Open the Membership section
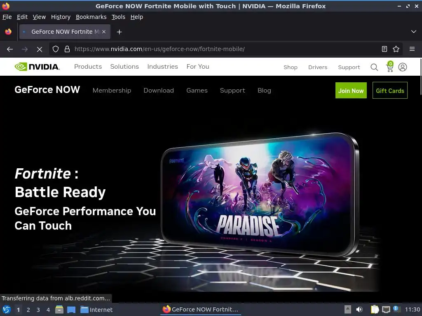This screenshot has width=422, height=316. [x=112, y=91]
